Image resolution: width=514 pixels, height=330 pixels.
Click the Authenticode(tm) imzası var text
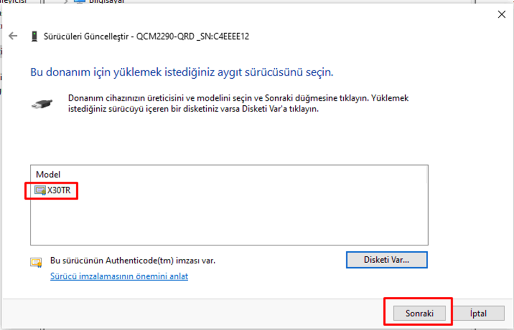pos(133,261)
